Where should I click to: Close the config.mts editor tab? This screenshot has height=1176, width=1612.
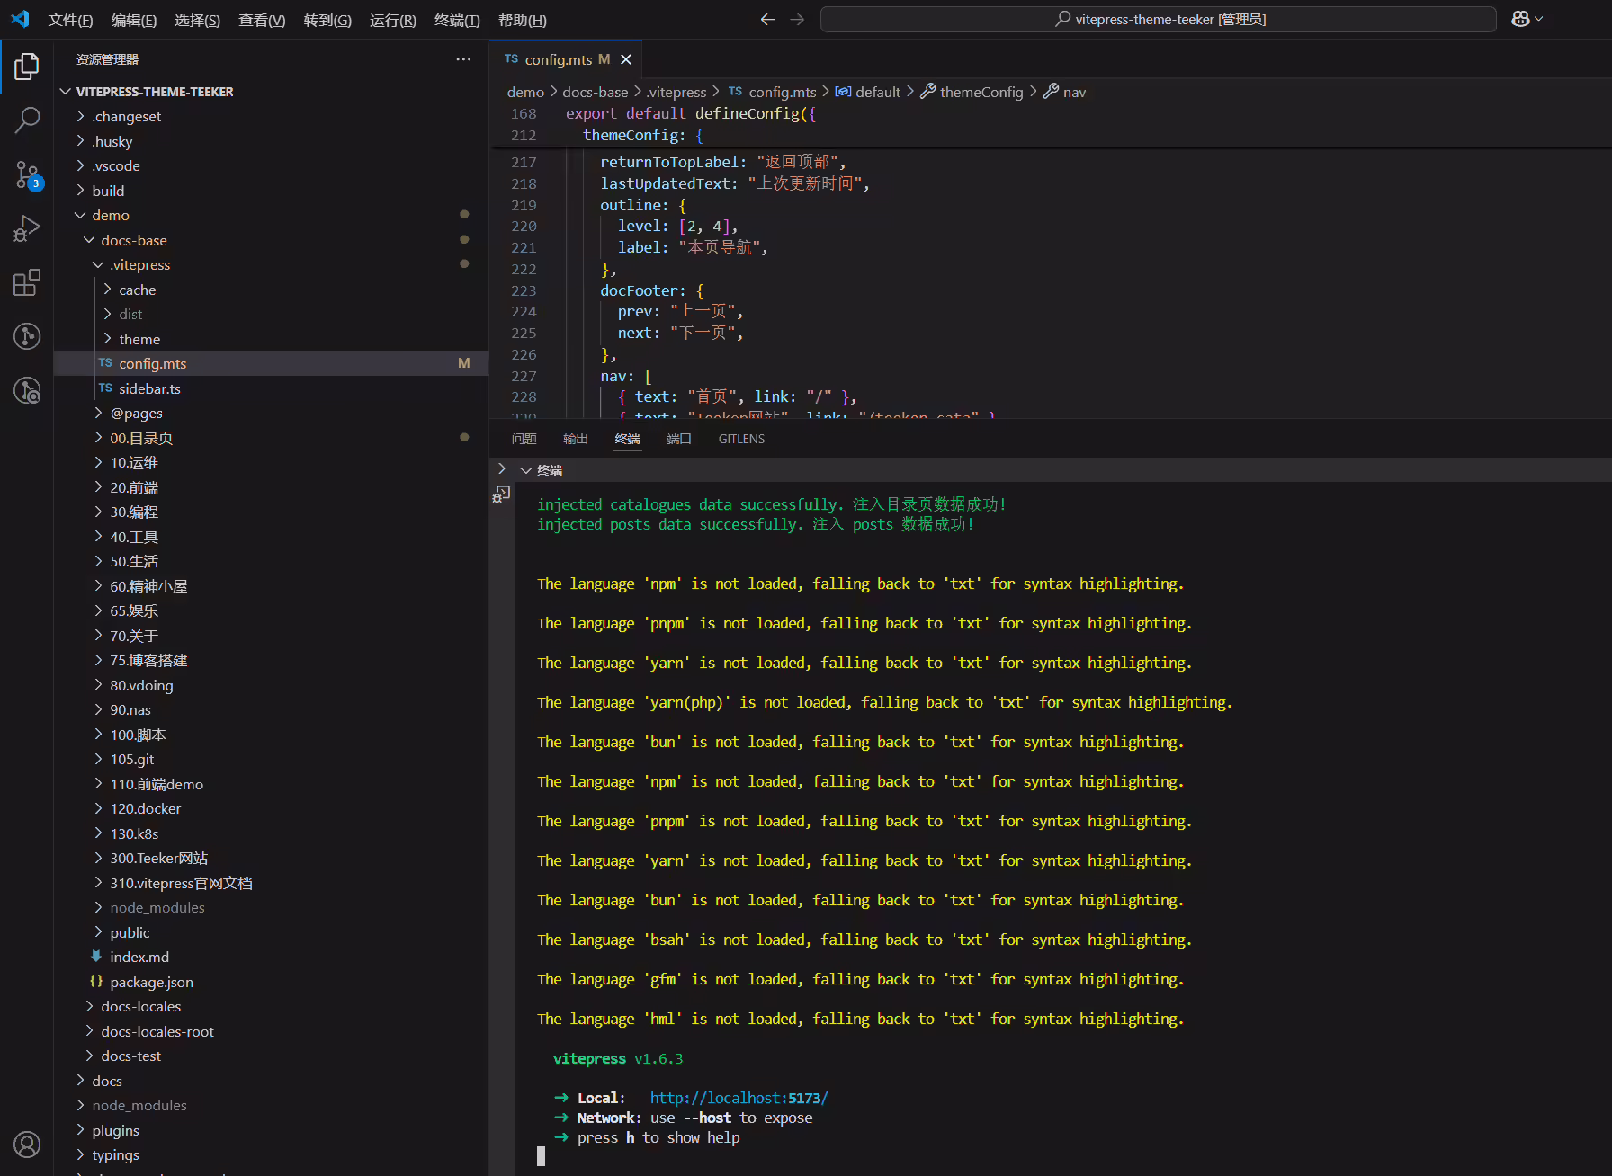[x=626, y=59]
